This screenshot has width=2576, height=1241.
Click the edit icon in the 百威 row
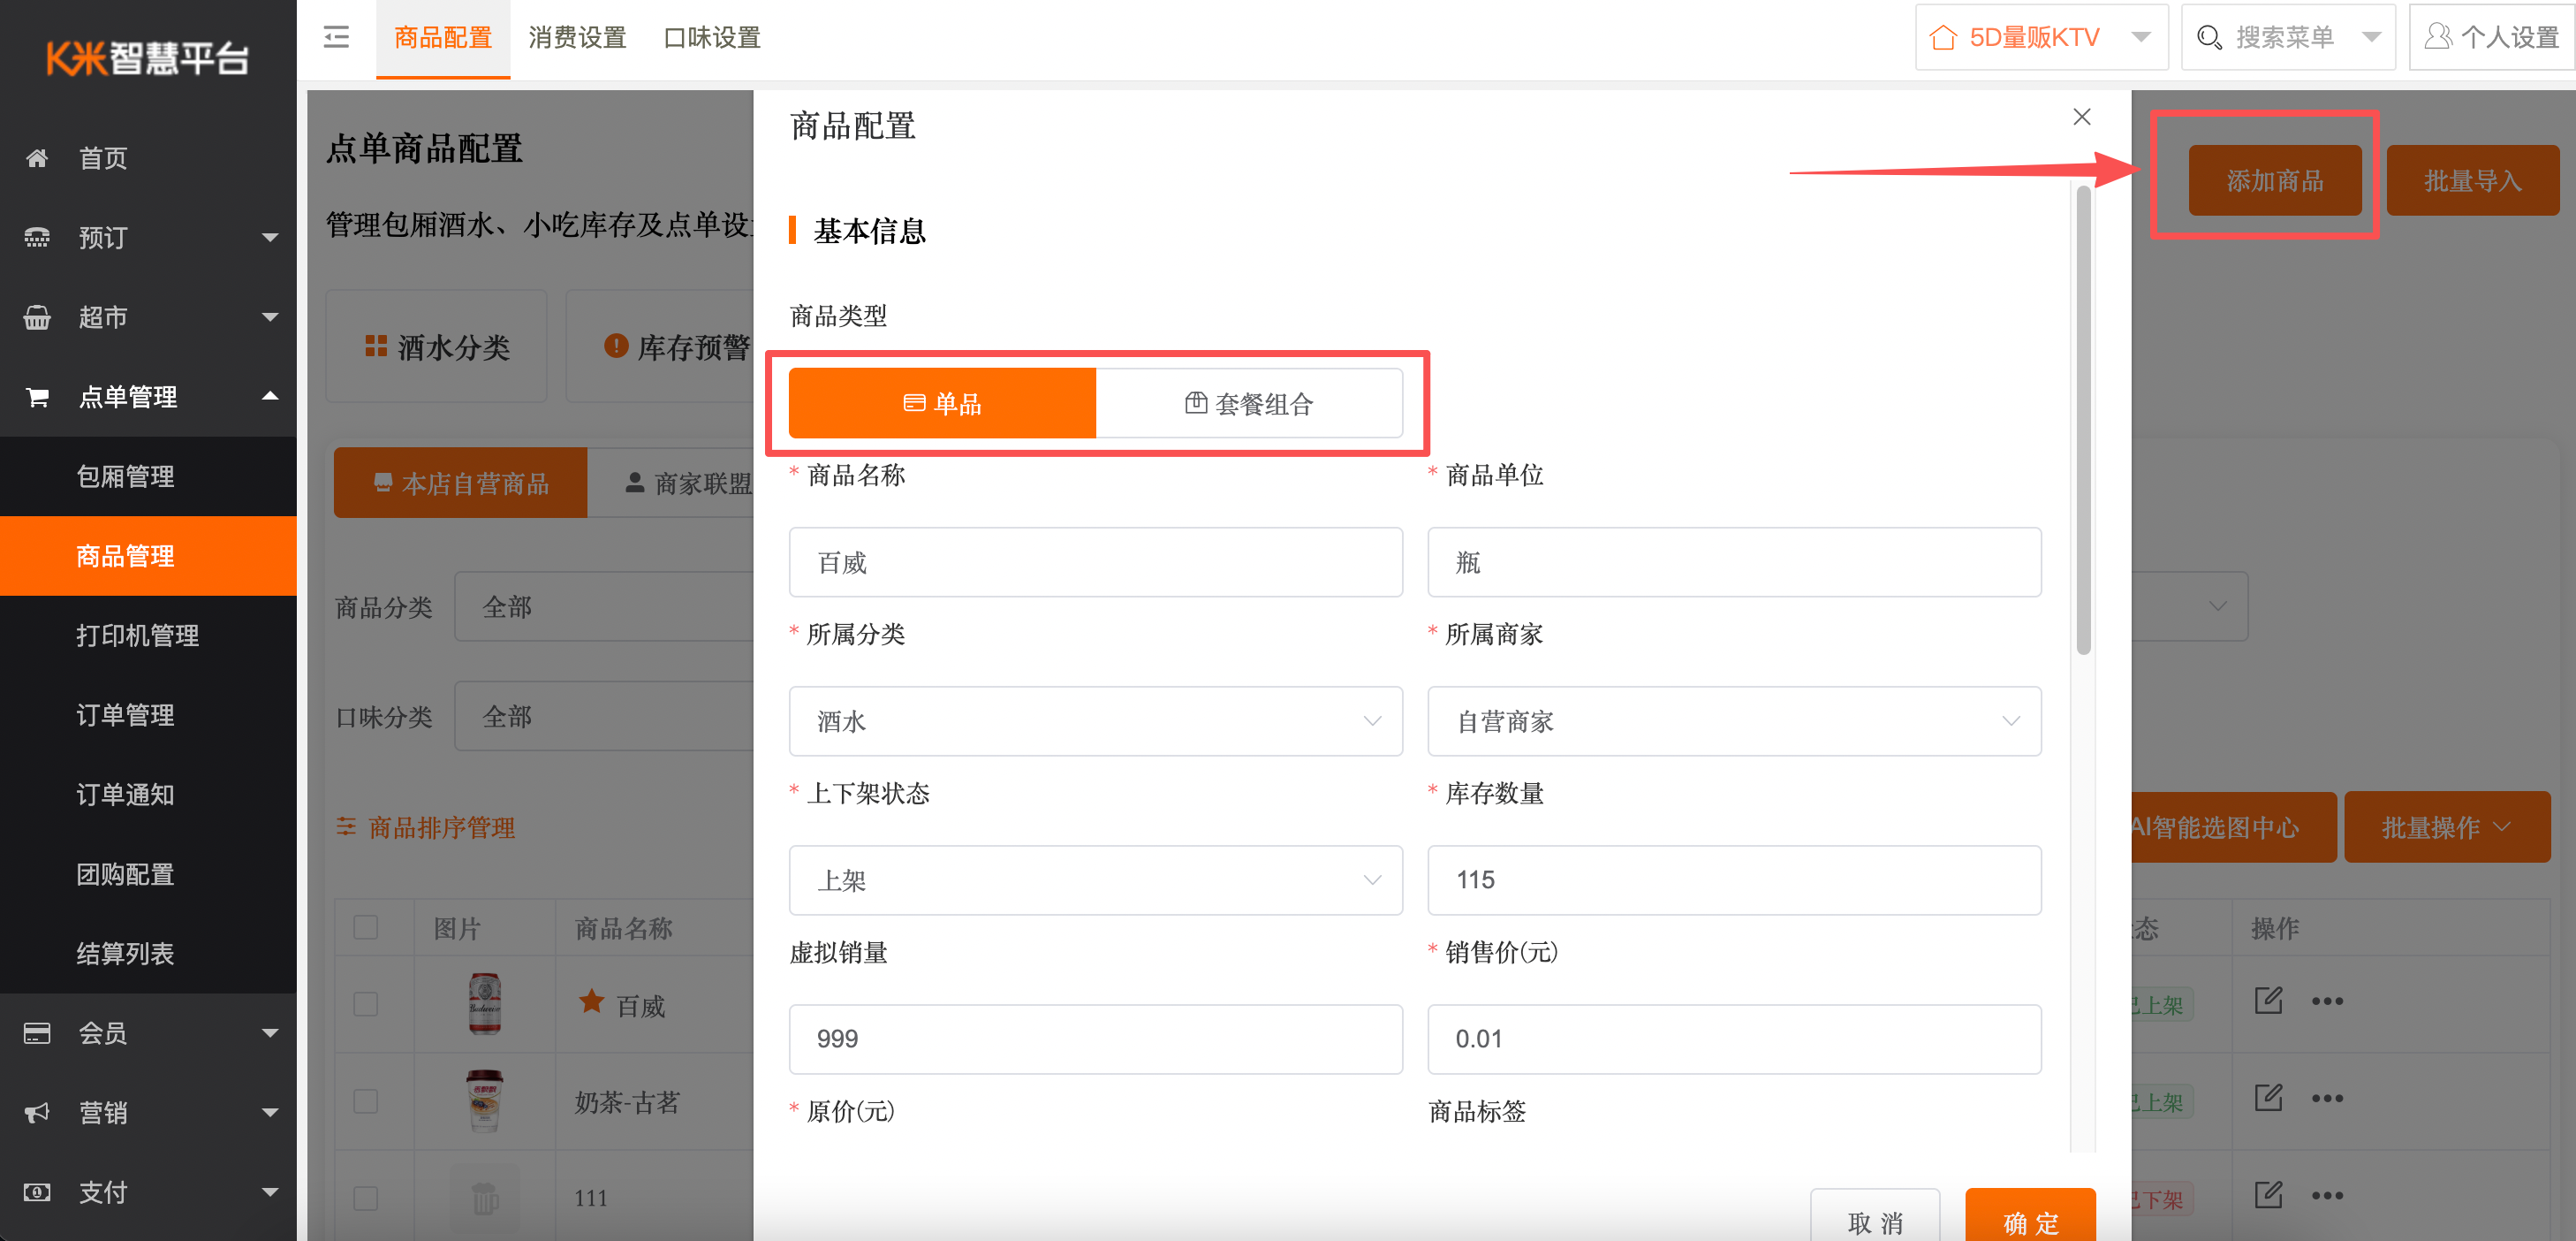pyautogui.click(x=2268, y=1000)
